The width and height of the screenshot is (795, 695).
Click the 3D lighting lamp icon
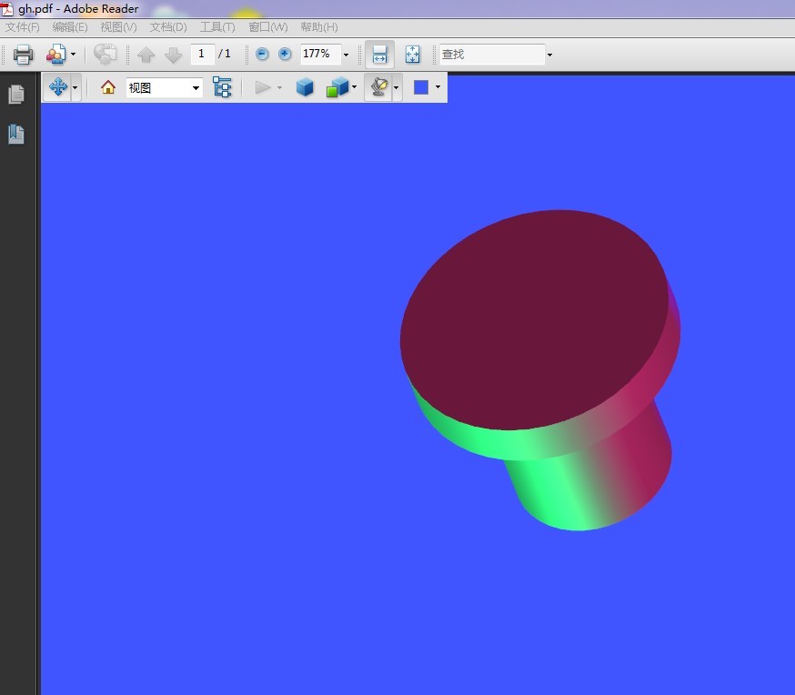pos(379,87)
